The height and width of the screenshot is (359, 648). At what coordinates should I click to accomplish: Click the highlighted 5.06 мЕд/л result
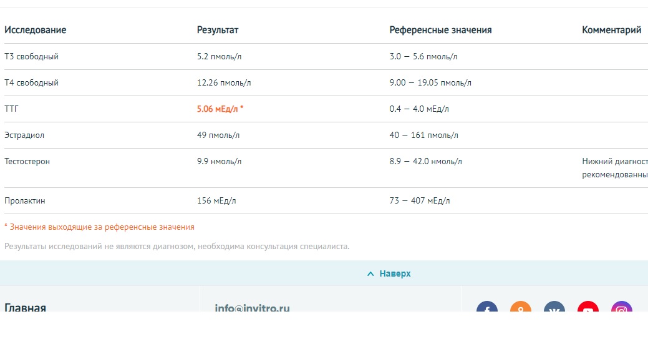(220, 109)
